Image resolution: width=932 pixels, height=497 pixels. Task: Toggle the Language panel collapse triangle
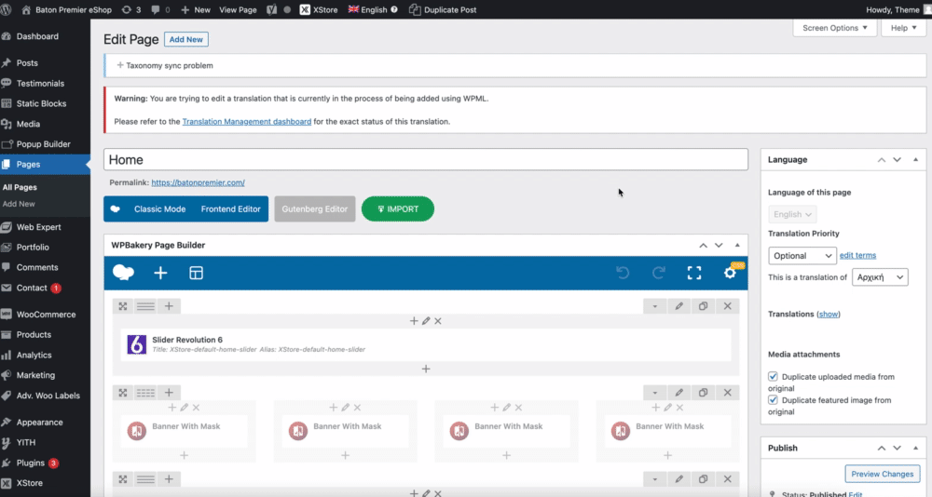(x=915, y=160)
